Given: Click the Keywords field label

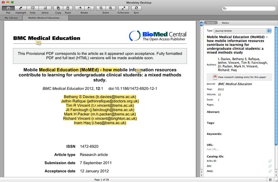Looking at the screenshot, I should point(214,134).
